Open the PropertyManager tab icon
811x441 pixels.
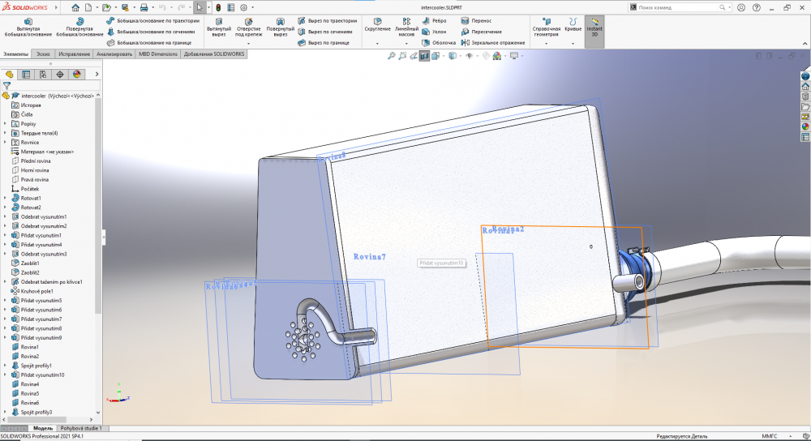[26, 74]
